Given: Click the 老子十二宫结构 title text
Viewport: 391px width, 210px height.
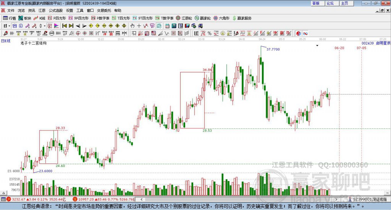Looking at the screenshot, I should (x=34, y=43).
